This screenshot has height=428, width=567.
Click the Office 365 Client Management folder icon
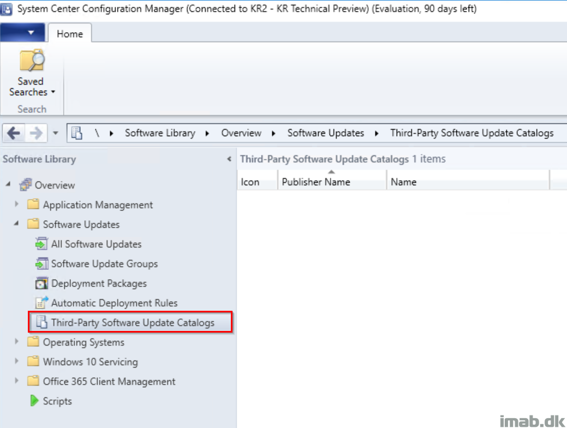[x=33, y=381]
